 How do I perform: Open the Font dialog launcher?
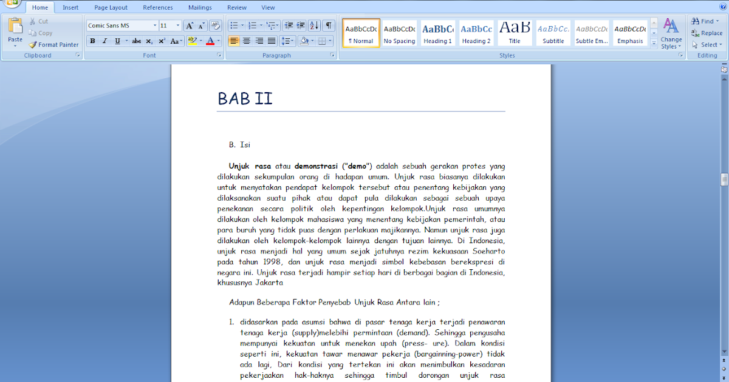point(219,55)
